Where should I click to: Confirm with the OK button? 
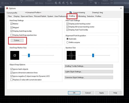(x=74, y=93)
